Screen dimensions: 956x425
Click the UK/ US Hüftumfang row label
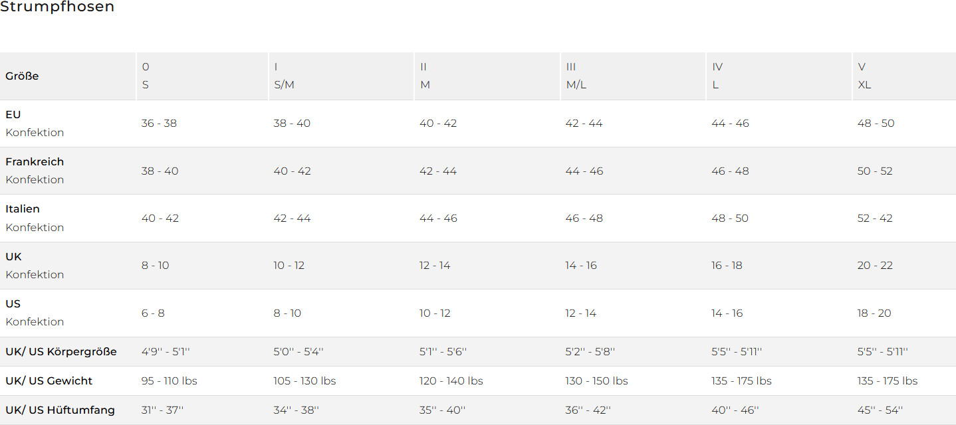click(x=60, y=410)
